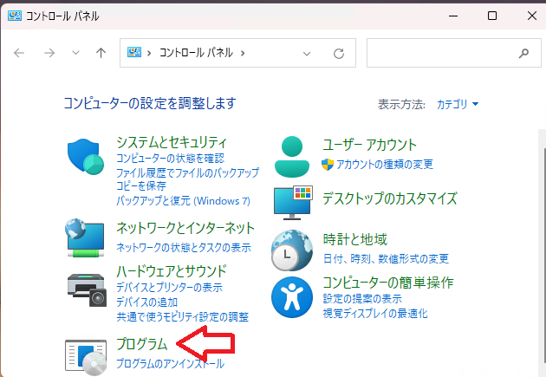Click the デバイスとプリンターの表示 link
The height and width of the screenshot is (377, 546).
coord(169,288)
